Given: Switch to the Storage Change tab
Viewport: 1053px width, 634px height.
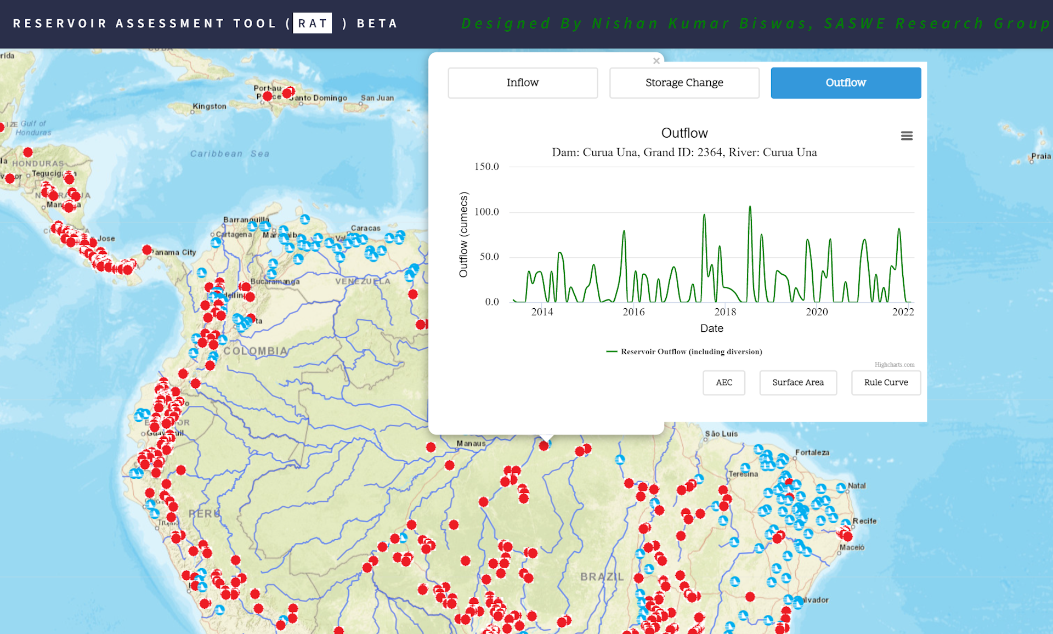Looking at the screenshot, I should click(x=684, y=83).
